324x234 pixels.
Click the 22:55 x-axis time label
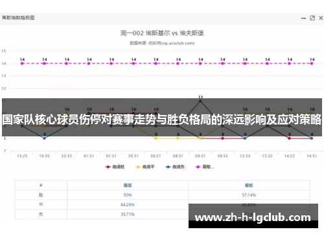tap(67, 156)
